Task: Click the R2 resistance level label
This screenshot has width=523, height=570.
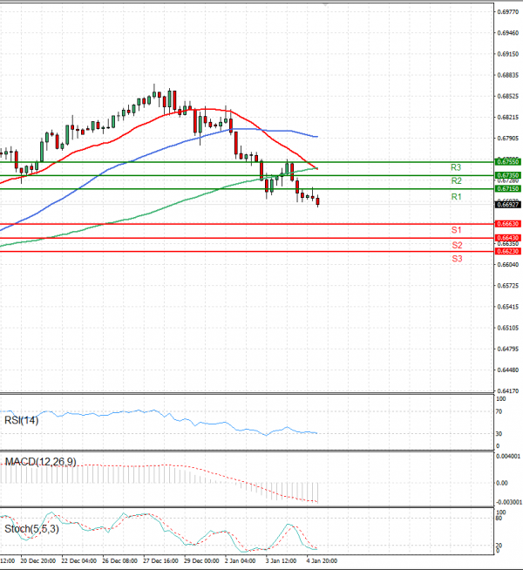Action: [456, 180]
